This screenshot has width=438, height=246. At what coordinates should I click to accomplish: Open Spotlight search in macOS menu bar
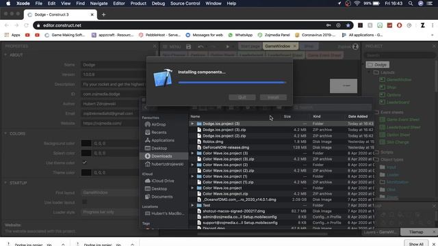pyautogui.click(x=411, y=3)
